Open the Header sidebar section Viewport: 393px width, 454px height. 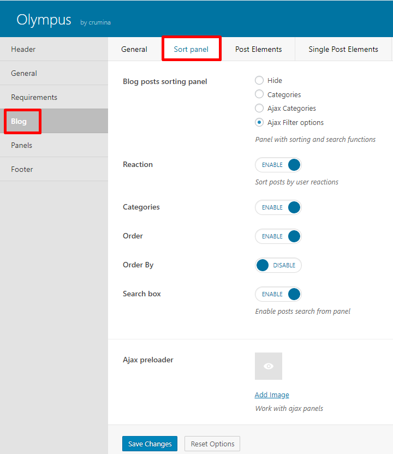tap(54, 49)
